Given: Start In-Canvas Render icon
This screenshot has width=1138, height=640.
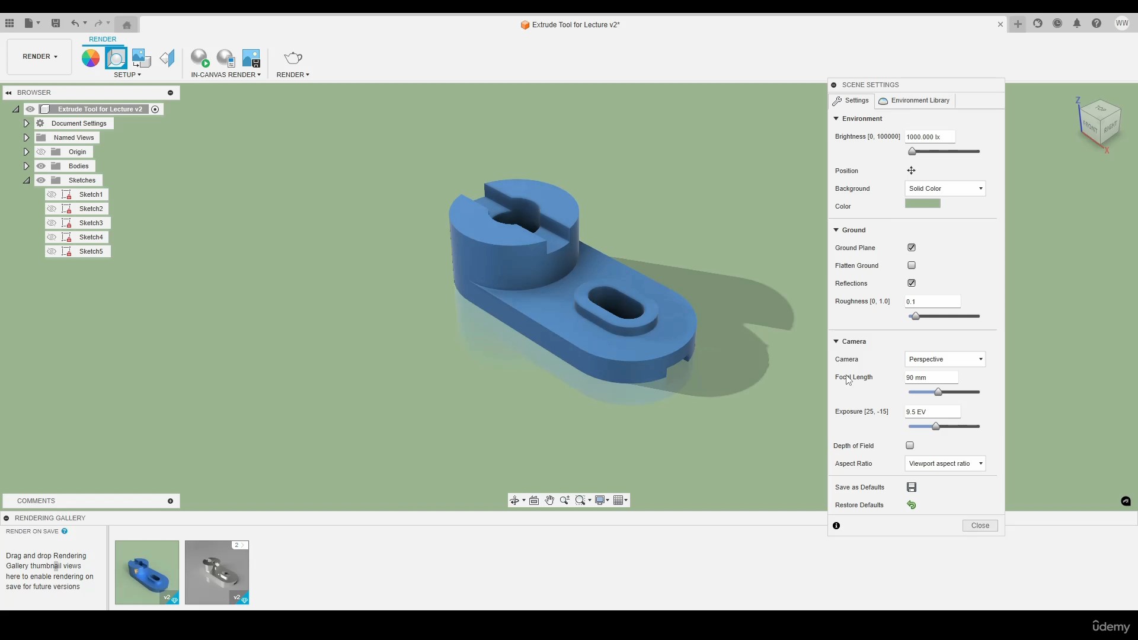Looking at the screenshot, I should [x=200, y=58].
